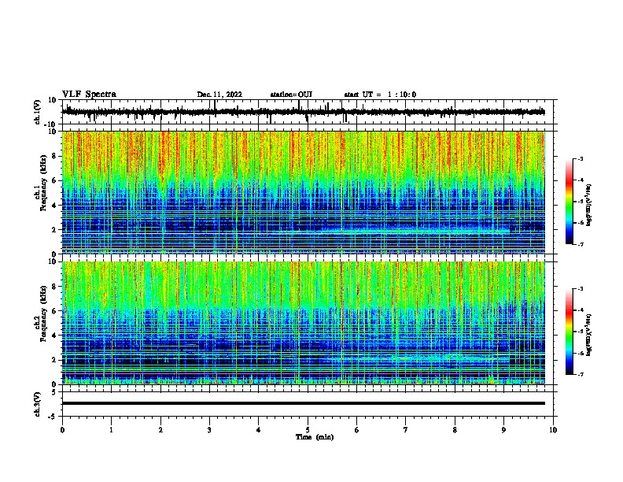
Task: Select the "start UT = 1:10:0" header text
Action: pos(380,95)
